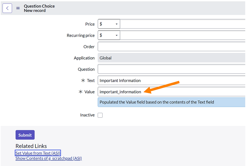
Task: Open the Recurring price currency dropdown
Action: [117, 35]
